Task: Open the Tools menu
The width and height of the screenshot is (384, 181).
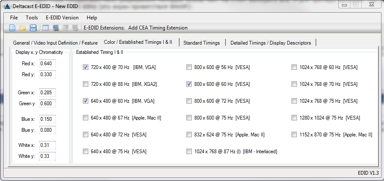Action: click(32, 18)
